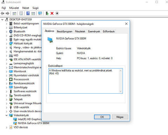Click the Bluetooth category icon
Screen dimensions: 168x135
[11, 32]
